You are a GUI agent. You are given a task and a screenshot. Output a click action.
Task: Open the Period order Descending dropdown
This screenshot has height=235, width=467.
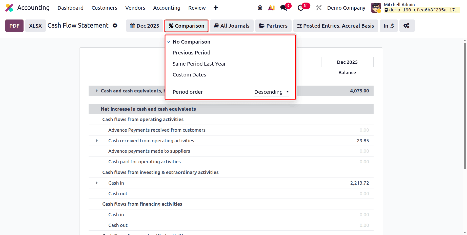tap(271, 92)
